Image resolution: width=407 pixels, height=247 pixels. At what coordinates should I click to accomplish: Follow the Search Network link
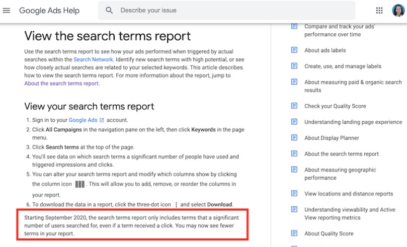tap(93, 59)
